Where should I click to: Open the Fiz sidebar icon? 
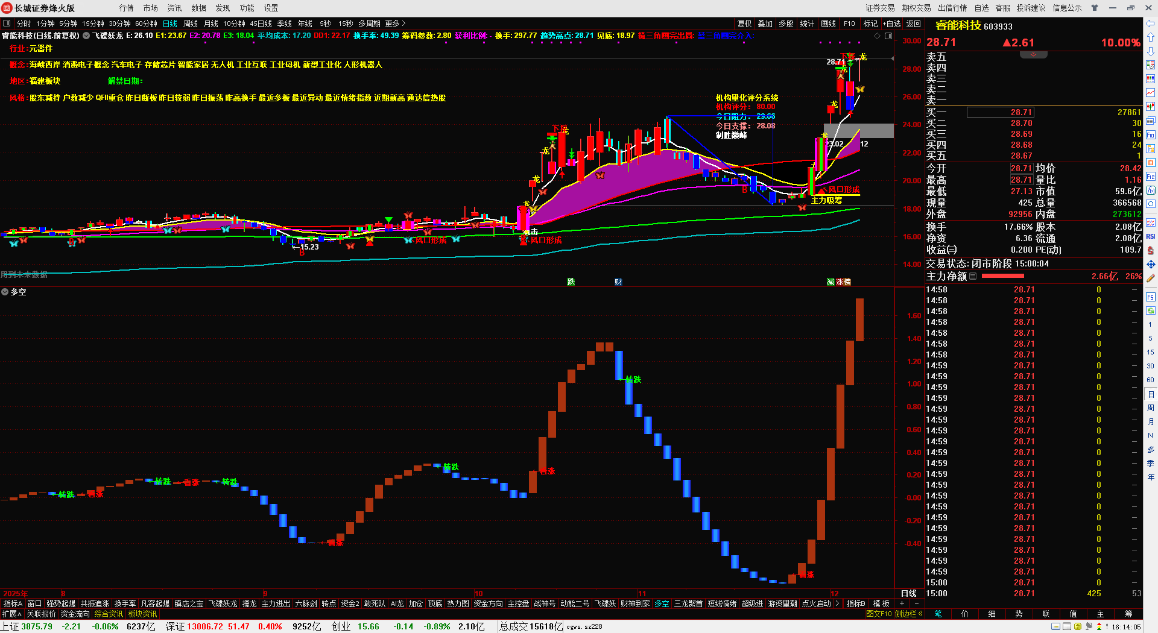click(1151, 177)
